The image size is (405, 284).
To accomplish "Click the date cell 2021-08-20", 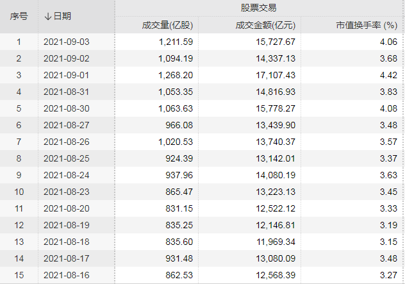I will (x=67, y=208).
